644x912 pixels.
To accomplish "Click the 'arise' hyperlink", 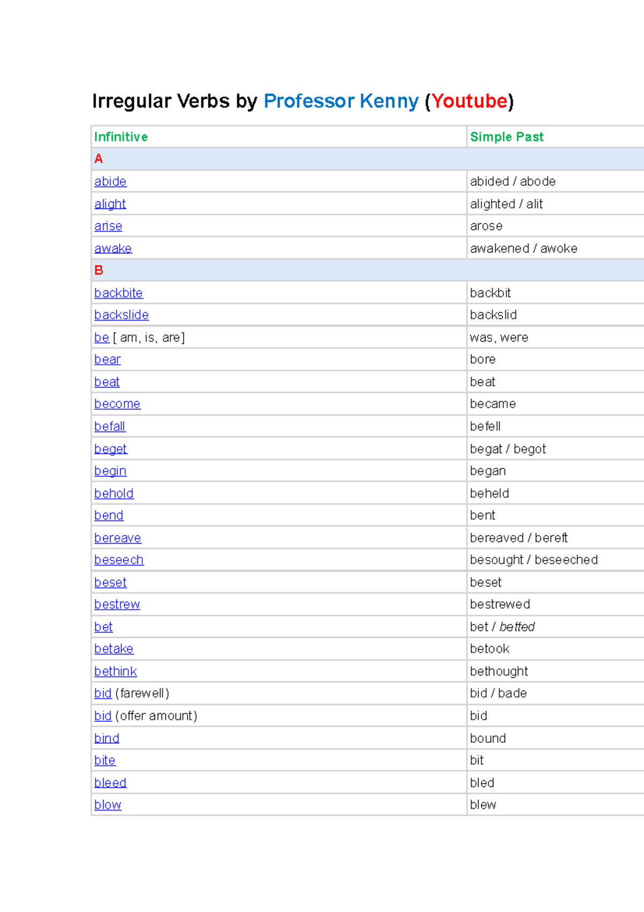I will coord(108,226).
